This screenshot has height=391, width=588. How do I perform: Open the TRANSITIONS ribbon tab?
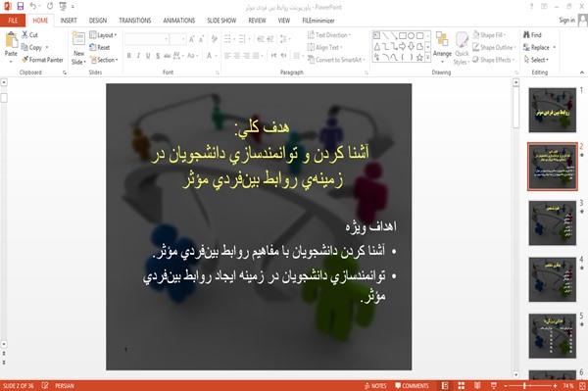tap(135, 21)
